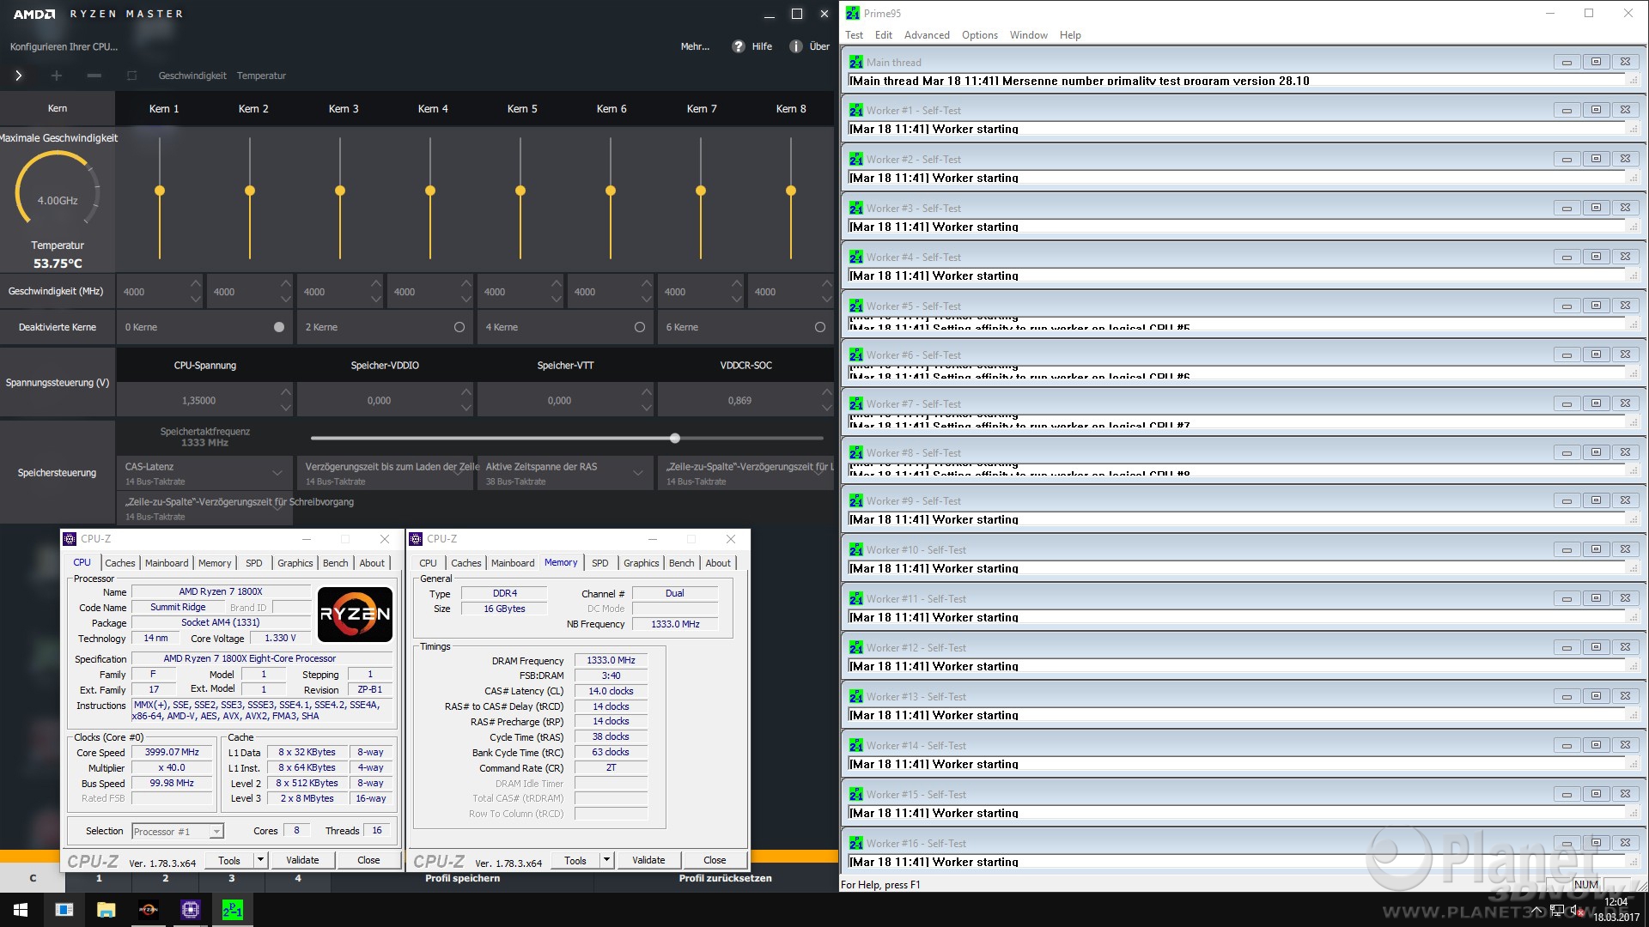This screenshot has width=1649, height=927.
Task: Select the Geschwindigkeit view option
Action: tap(192, 76)
